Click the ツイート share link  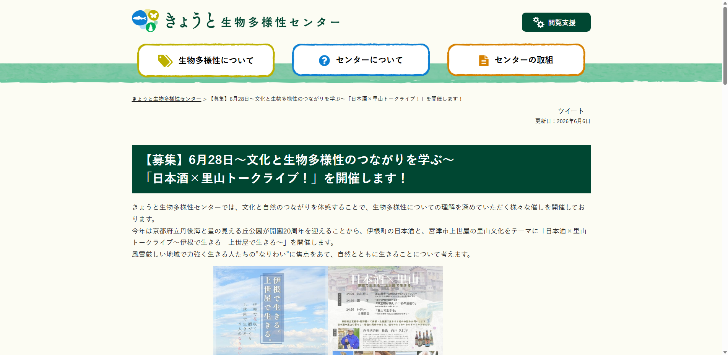pos(570,111)
